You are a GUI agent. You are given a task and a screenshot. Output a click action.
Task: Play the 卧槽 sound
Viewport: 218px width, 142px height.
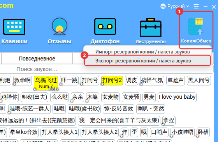203,132
